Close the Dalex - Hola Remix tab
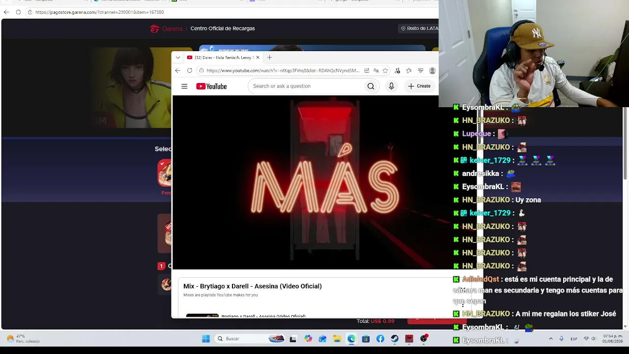Viewport: 629px width, 354px height. pyautogui.click(x=257, y=58)
